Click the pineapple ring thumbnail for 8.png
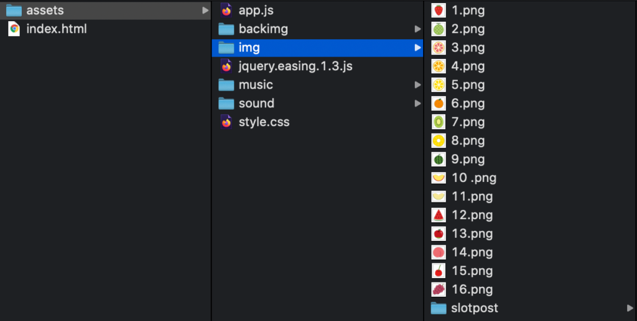 [439, 140]
